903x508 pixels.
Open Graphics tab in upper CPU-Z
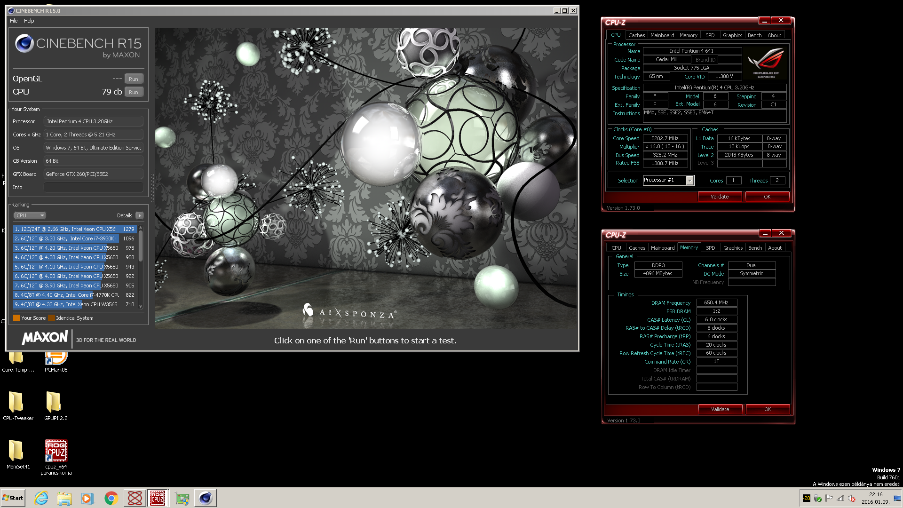coord(733,35)
